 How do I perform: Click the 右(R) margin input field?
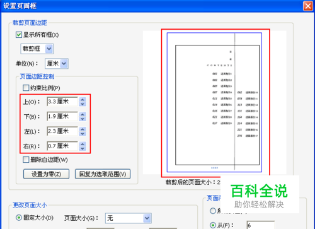click(62, 146)
